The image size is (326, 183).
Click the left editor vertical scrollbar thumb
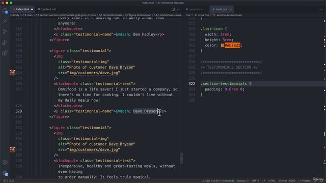pyautogui.click(x=181, y=158)
